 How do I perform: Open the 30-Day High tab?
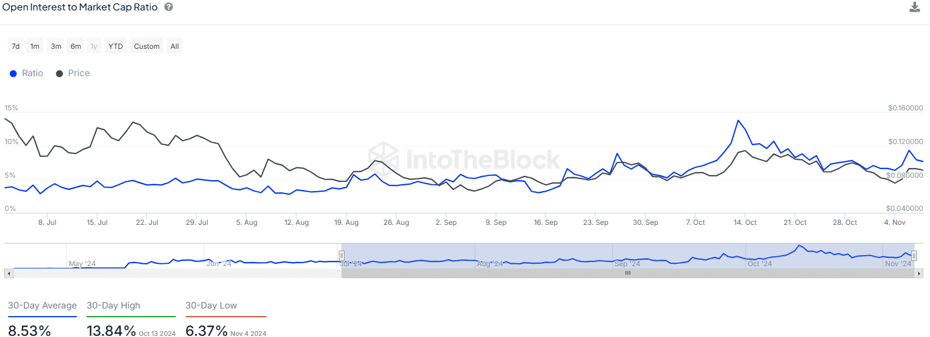pos(113,306)
